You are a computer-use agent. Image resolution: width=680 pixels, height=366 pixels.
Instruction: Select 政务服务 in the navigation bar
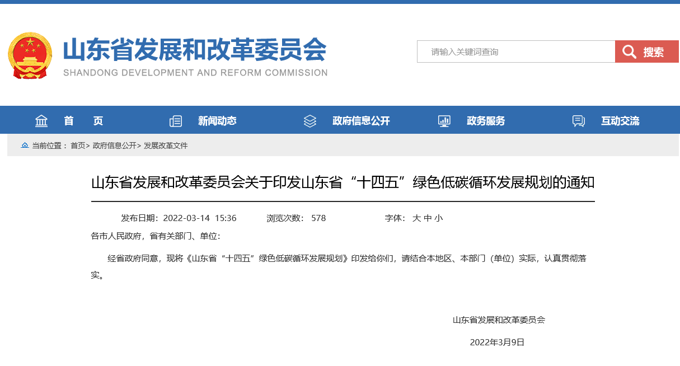pos(486,121)
